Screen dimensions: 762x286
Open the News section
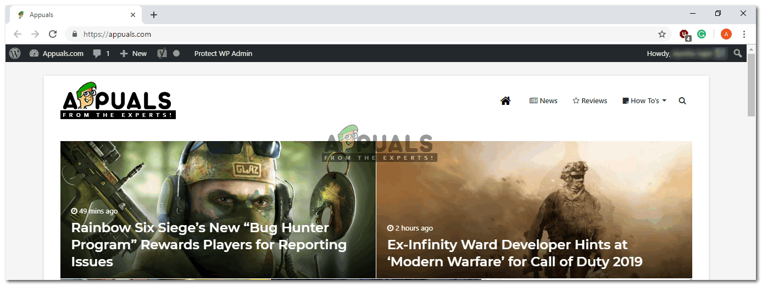click(x=543, y=100)
